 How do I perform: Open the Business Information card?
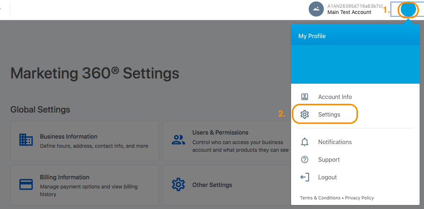(85, 141)
